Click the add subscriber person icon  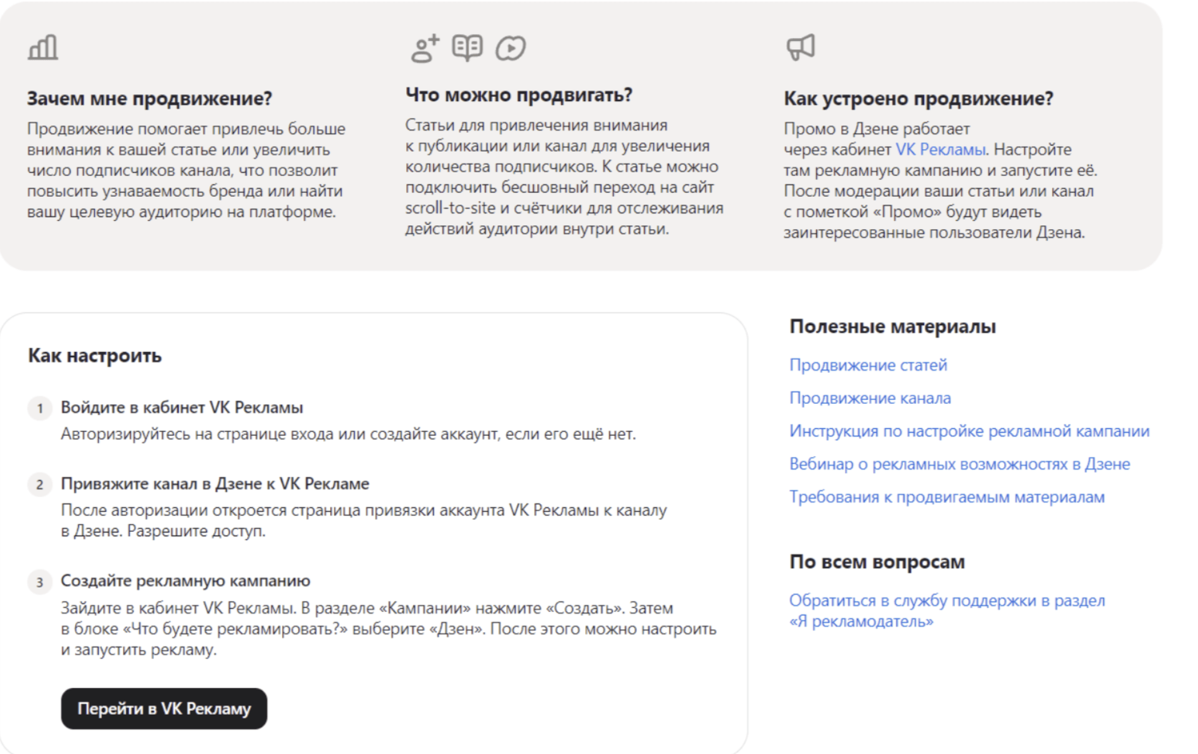tap(425, 48)
